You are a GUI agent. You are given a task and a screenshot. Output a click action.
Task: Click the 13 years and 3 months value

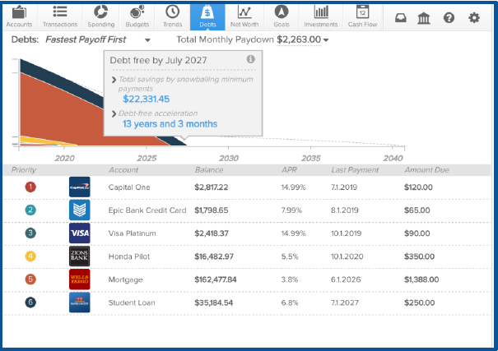coord(170,123)
